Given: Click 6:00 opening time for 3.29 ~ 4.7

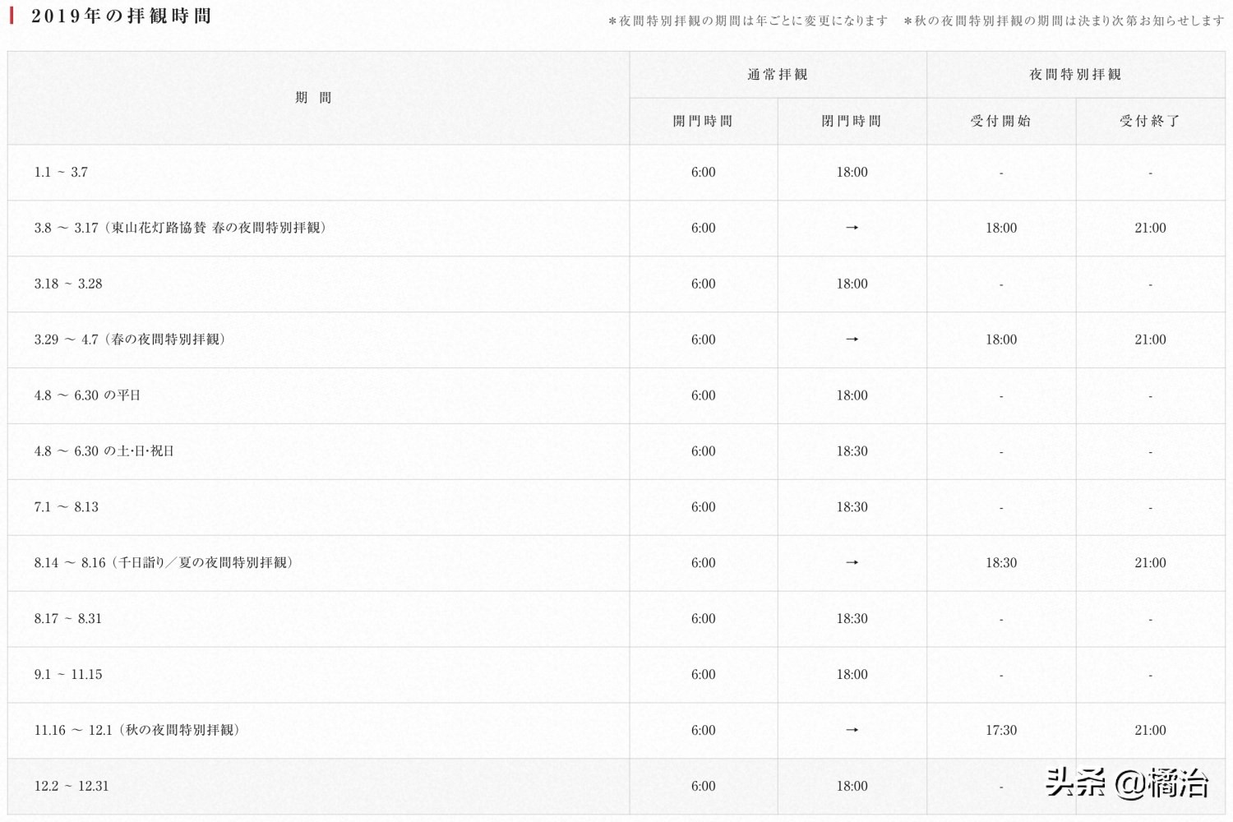Looking at the screenshot, I should tap(704, 339).
